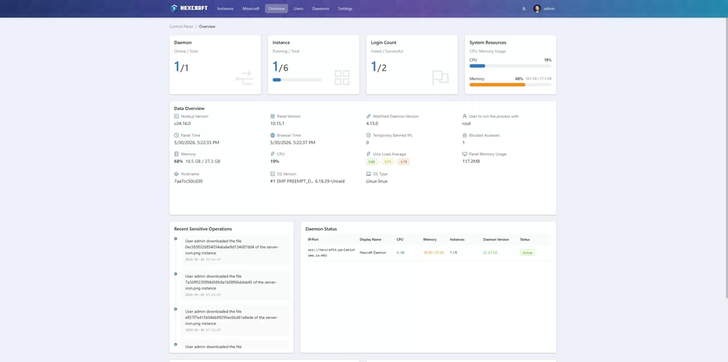Click the Browser Time globe icon
Viewport: 728px width, 362px height.
(x=272, y=135)
